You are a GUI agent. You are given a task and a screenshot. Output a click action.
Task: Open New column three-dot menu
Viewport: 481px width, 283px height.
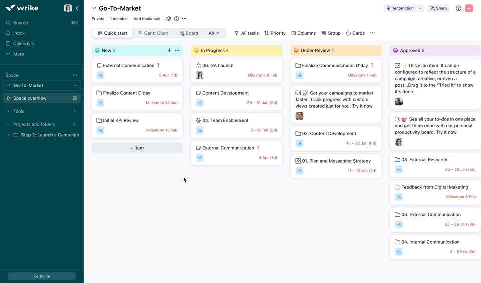177,50
